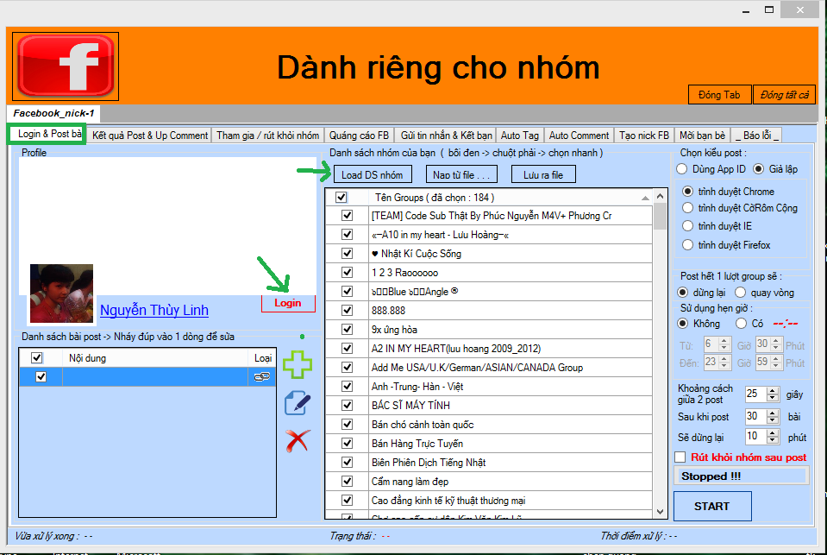
Task: Select the 9x ứng hòa group row
Action: (489, 330)
